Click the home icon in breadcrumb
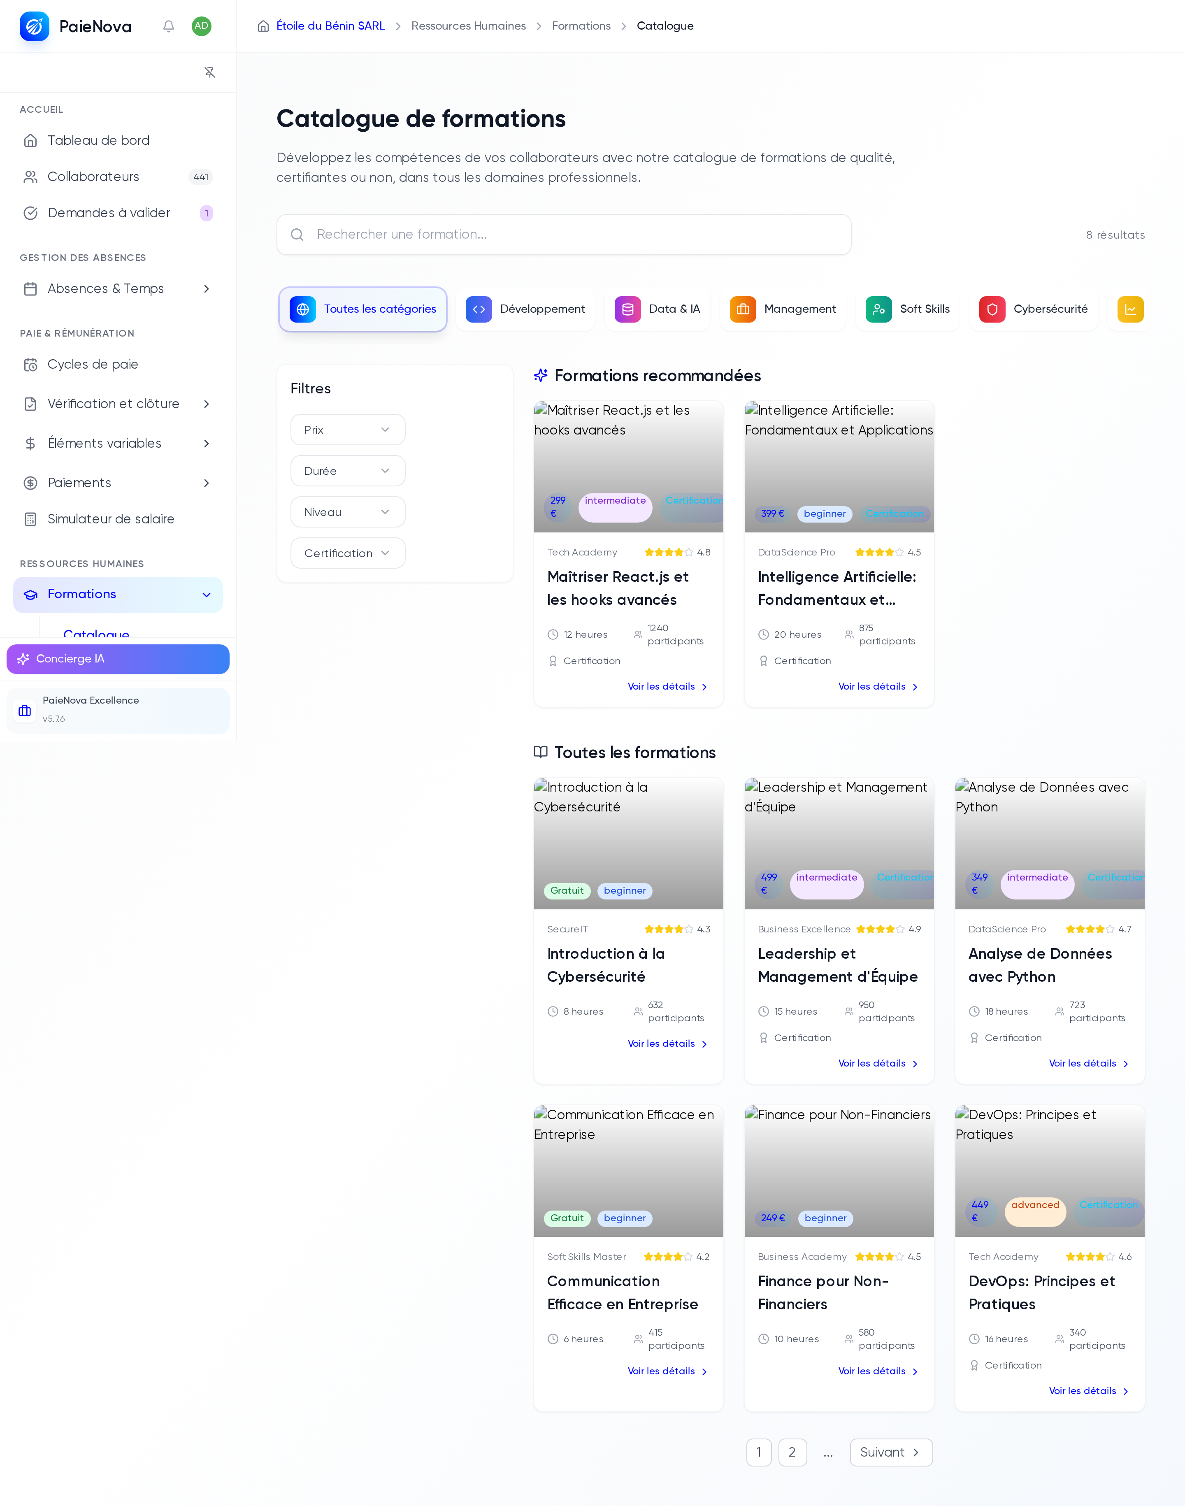The width and height of the screenshot is (1185, 1506). click(263, 26)
